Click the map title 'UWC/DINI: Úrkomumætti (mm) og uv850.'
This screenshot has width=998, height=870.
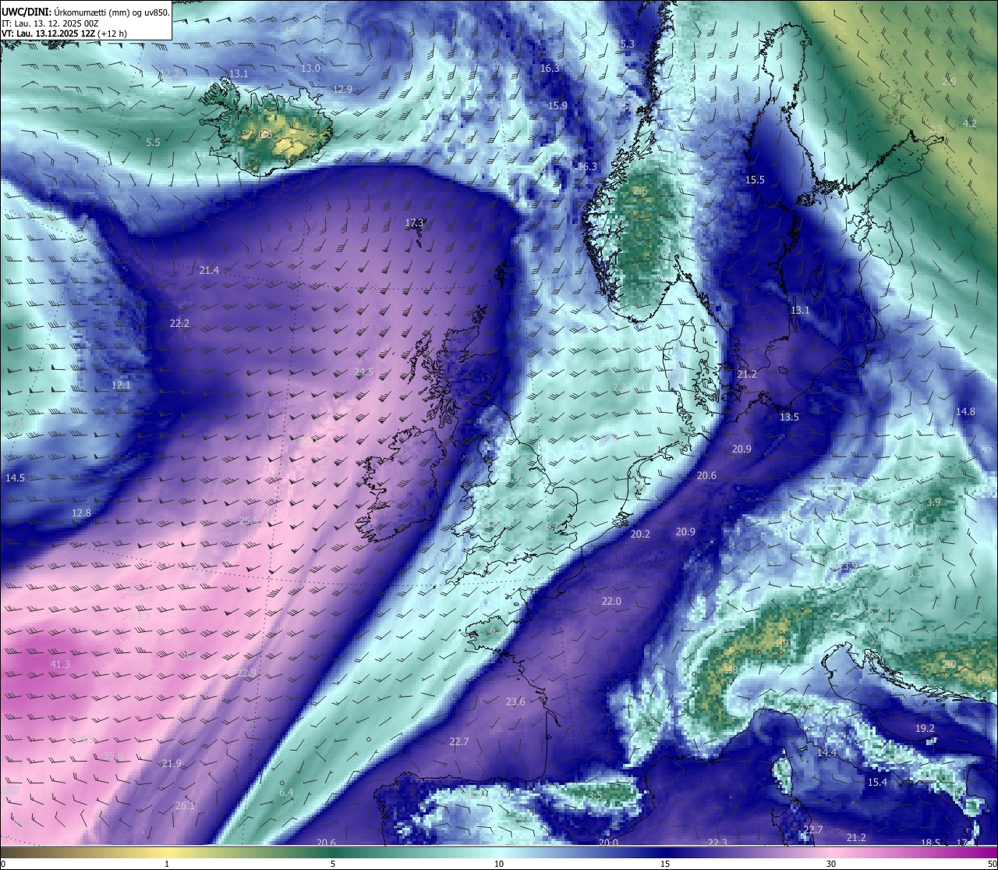[86, 12]
